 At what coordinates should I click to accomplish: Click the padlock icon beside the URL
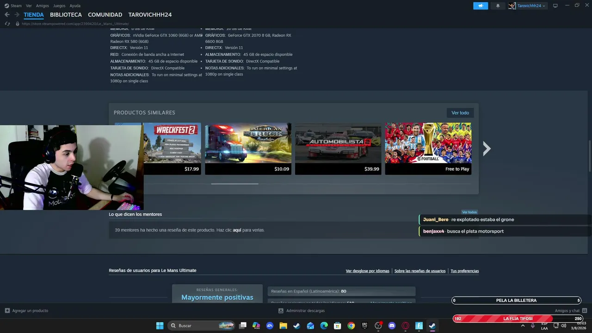point(18,24)
